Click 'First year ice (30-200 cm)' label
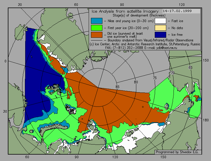The width and height of the screenshot is (211, 161). [128, 28]
